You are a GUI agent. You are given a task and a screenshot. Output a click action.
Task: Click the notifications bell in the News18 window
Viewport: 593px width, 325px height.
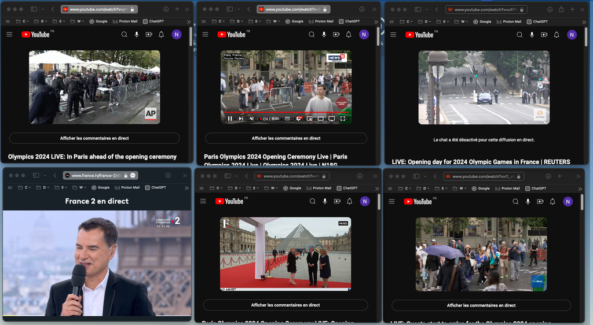tap(349, 35)
